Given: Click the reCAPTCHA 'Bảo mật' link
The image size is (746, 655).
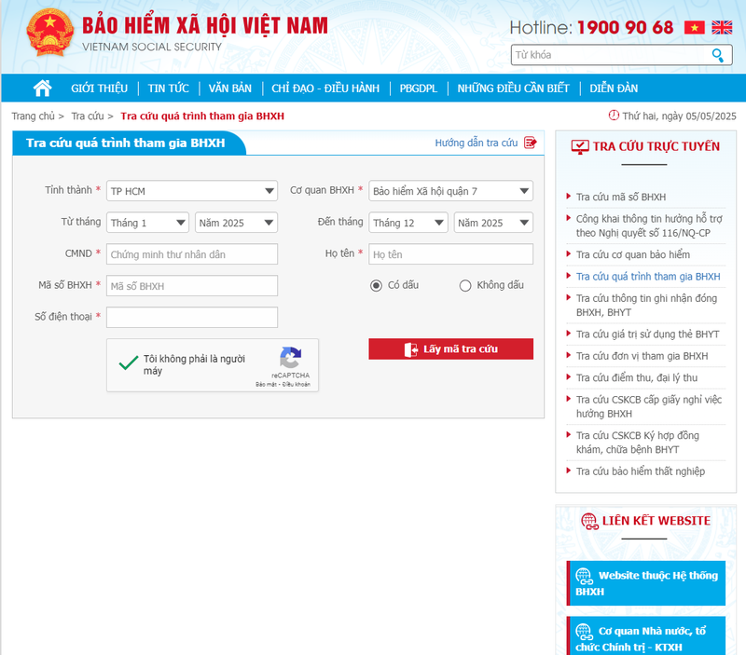Looking at the screenshot, I should click(266, 384).
